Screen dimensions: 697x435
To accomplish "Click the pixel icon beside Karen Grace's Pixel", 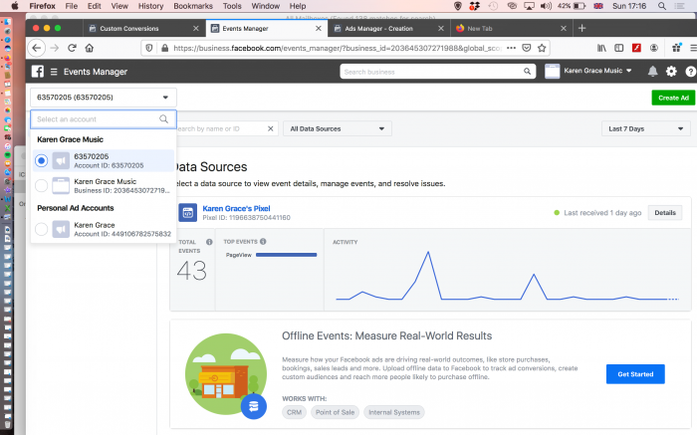I will 187,213.
